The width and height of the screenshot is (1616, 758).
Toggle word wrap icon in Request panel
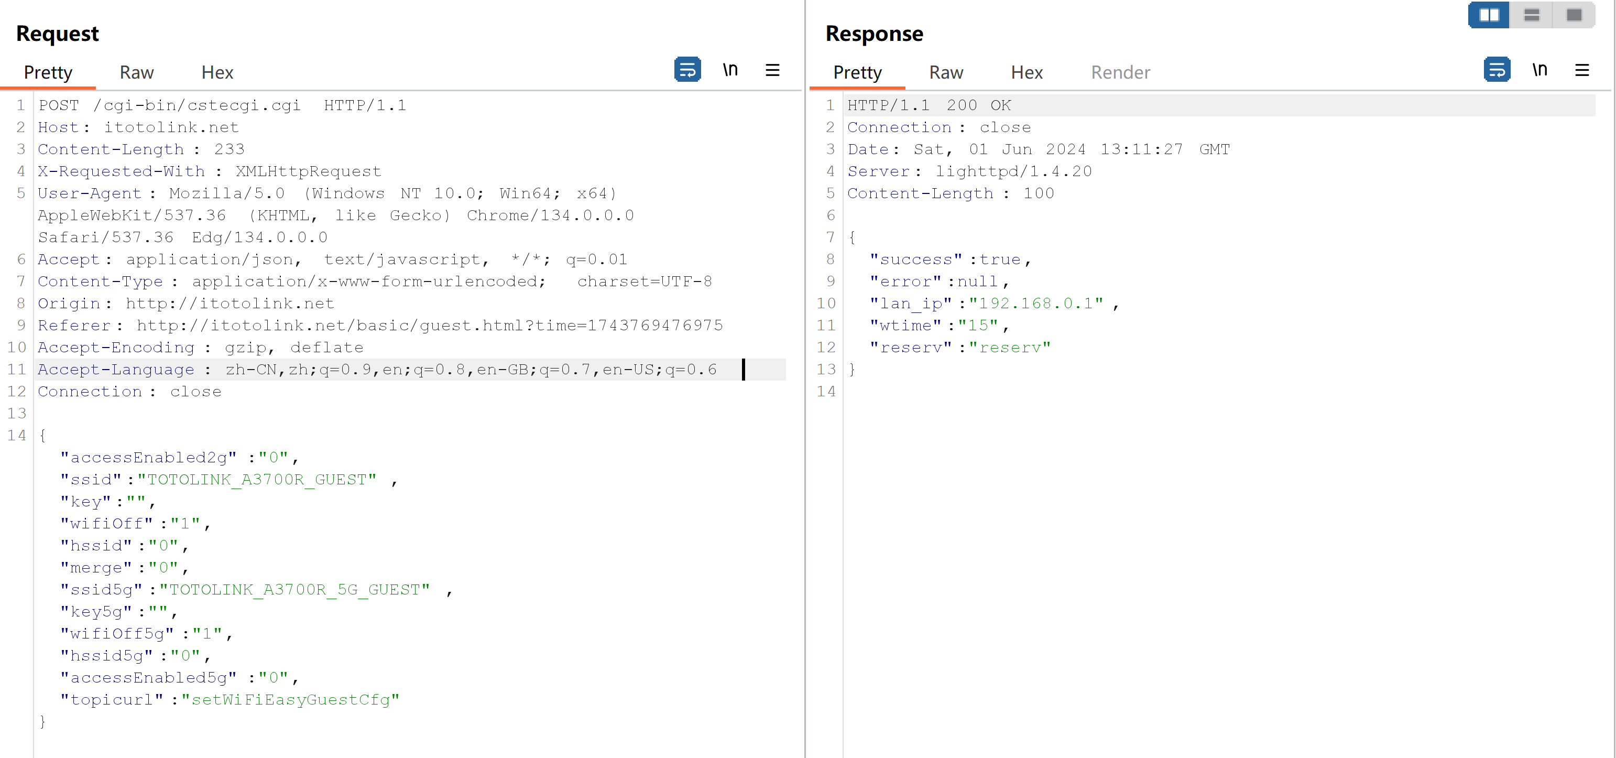(x=687, y=70)
